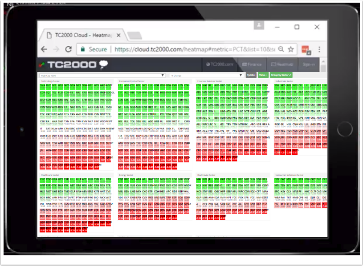Click the zoom magnifier icon in address bar
Viewport: 363px width, 266px height.
pos(281,49)
